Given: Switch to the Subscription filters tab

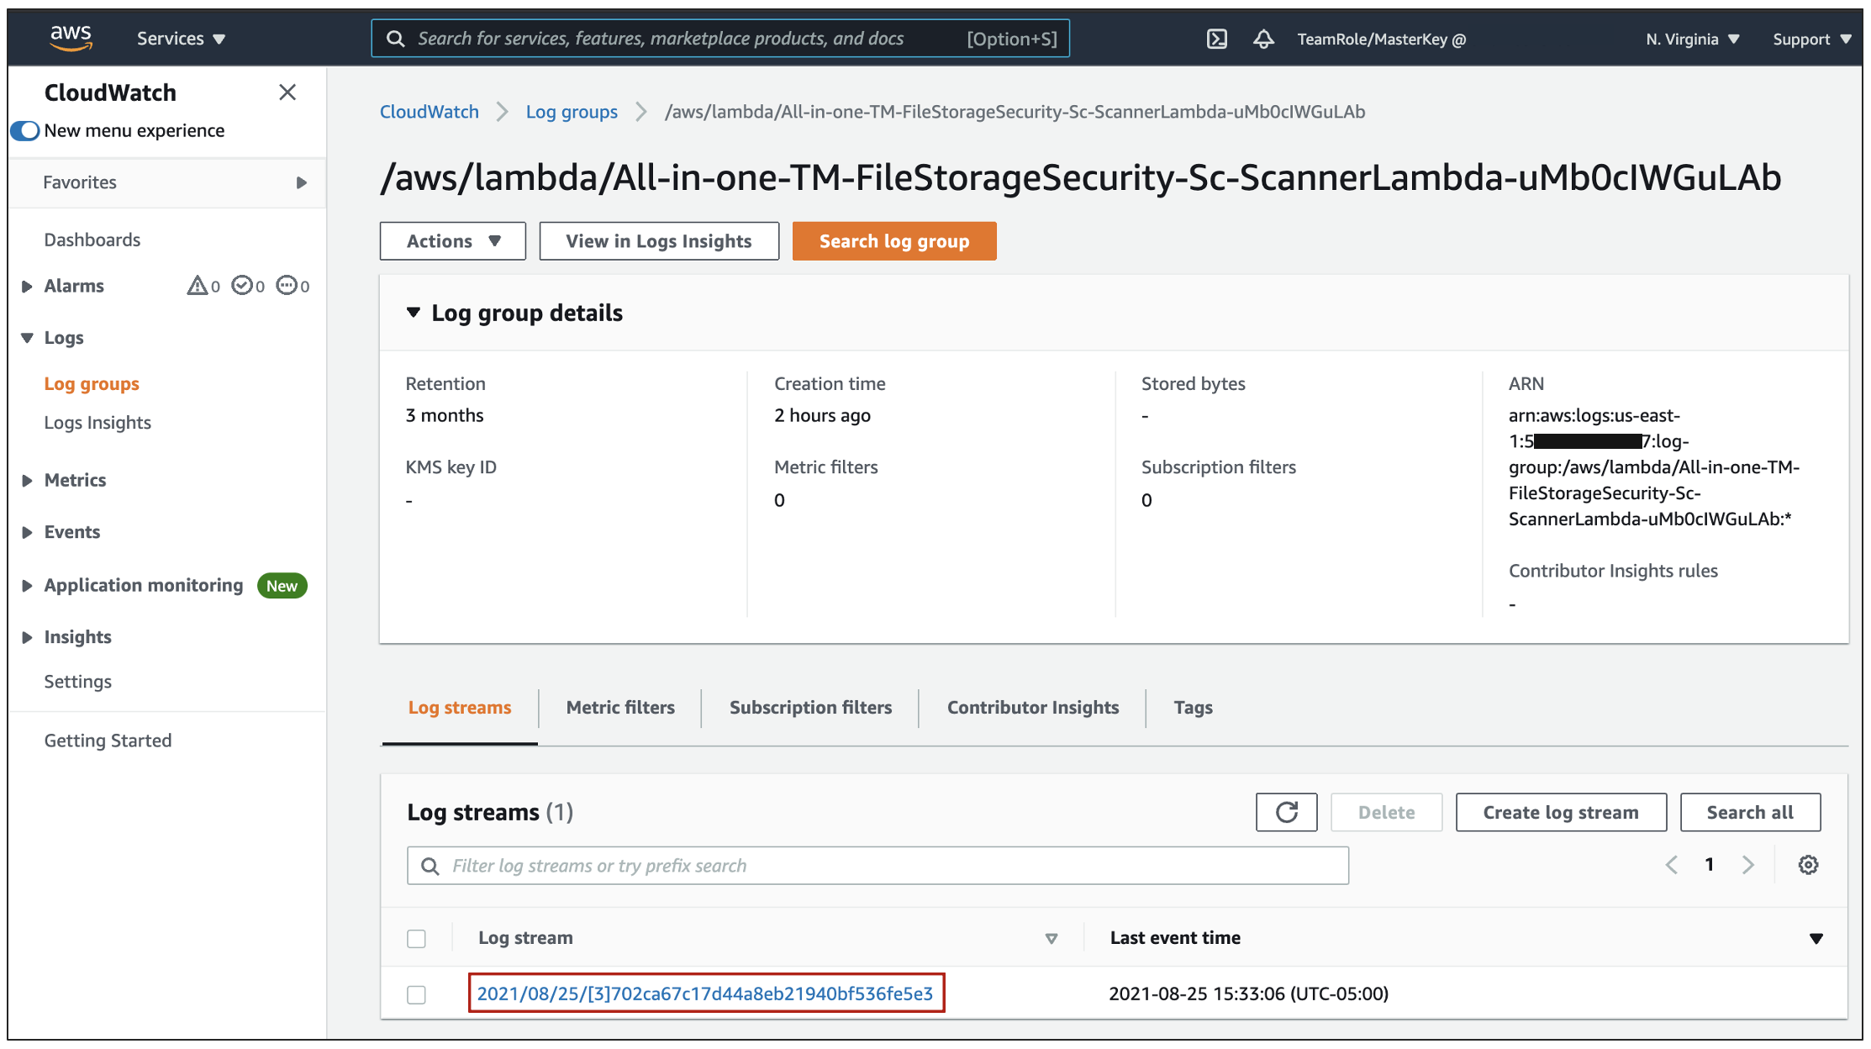Looking at the screenshot, I should (x=810, y=708).
